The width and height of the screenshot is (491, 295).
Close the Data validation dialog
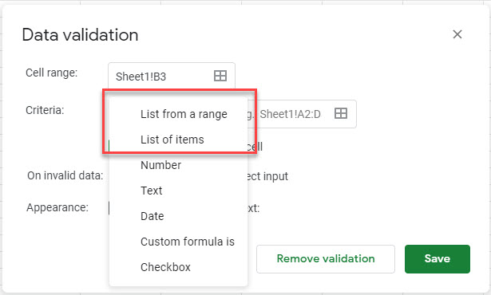click(x=457, y=34)
